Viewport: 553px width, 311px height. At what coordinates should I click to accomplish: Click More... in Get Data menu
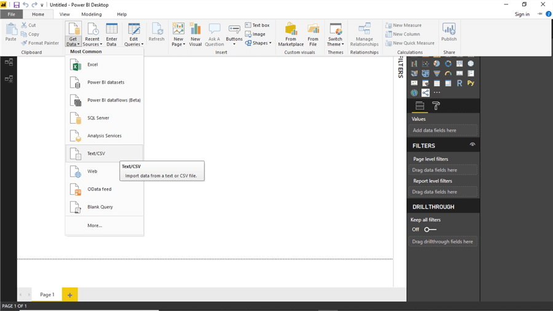pos(104,226)
